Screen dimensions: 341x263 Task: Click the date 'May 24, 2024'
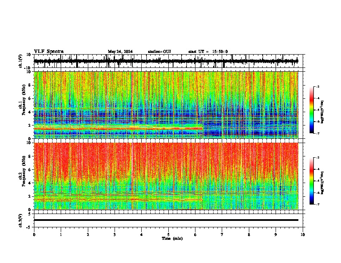click(x=120, y=52)
